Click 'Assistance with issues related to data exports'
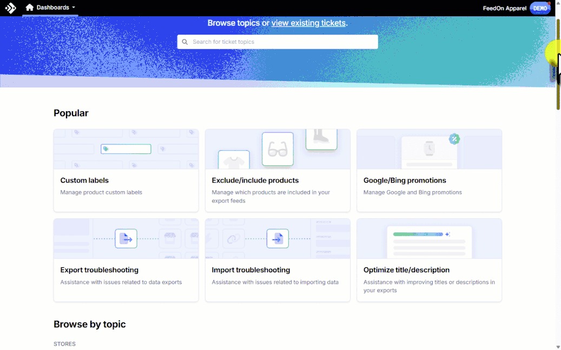 [x=121, y=282]
